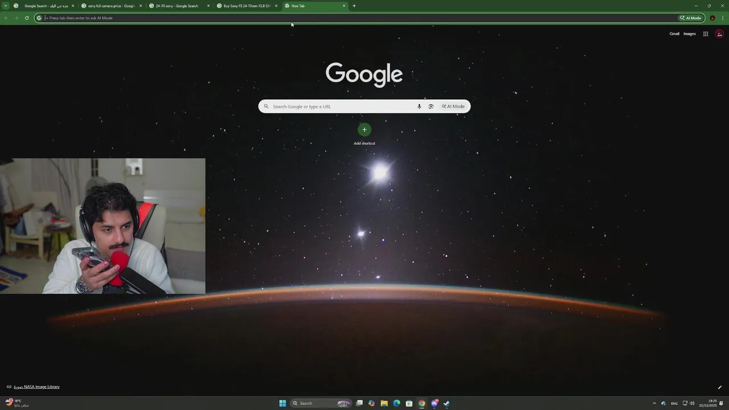Show hidden system tray icons
Image resolution: width=729 pixels, height=410 pixels.
pyautogui.click(x=654, y=403)
